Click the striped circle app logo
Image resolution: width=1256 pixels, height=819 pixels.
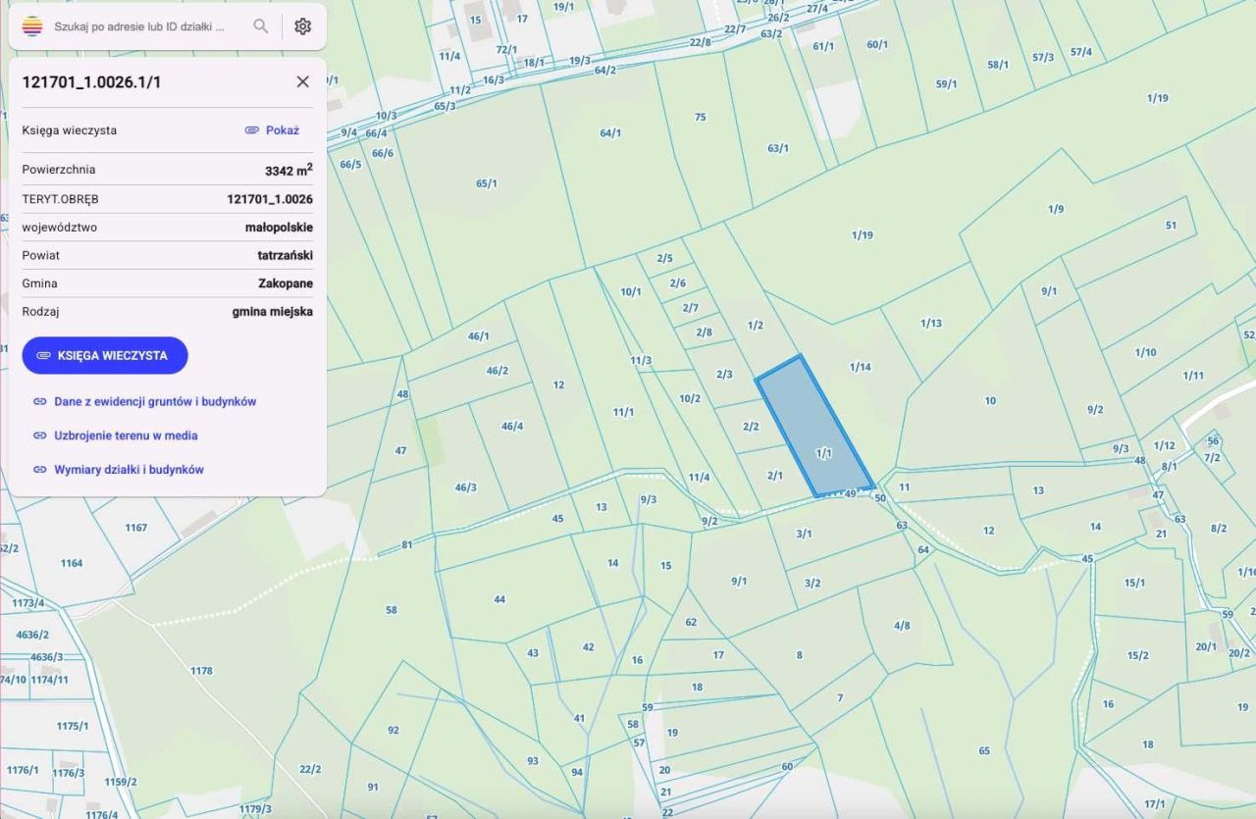(x=32, y=26)
